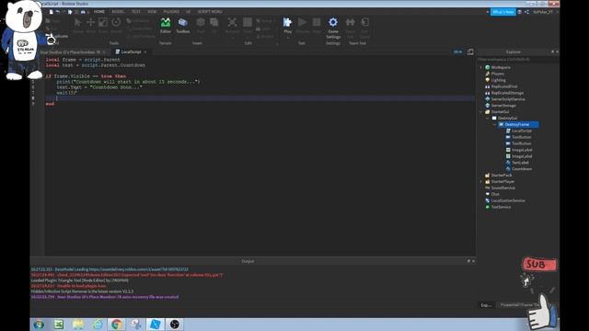Open the TEST ribbon tab
589x331 pixels.
tap(136, 12)
